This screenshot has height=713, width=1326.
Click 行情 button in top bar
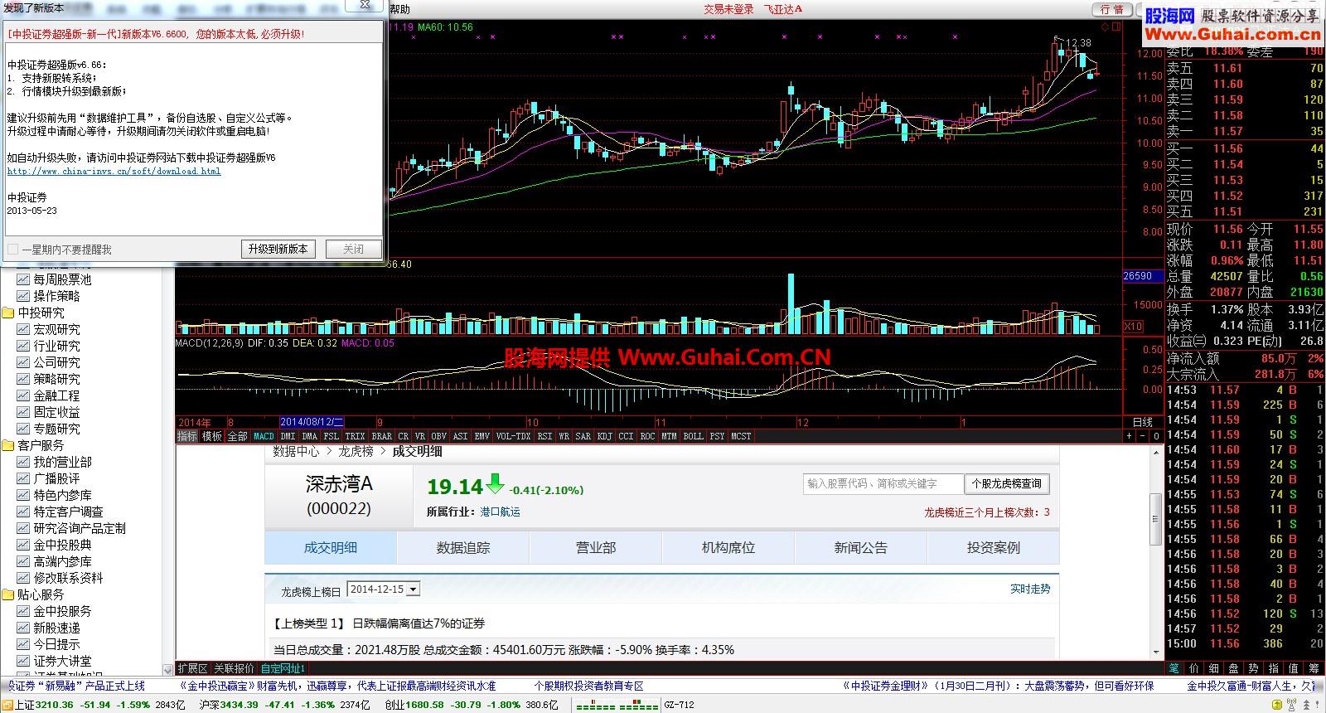(x=1112, y=9)
